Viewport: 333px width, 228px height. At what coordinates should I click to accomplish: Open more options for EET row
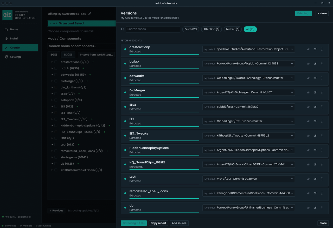tap(322, 121)
